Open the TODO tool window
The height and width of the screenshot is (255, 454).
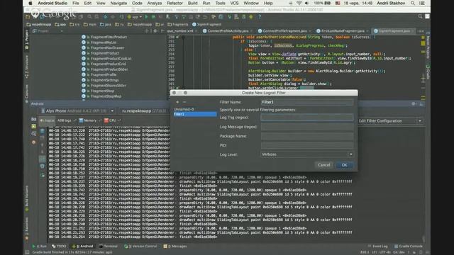(x=59, y=246)
